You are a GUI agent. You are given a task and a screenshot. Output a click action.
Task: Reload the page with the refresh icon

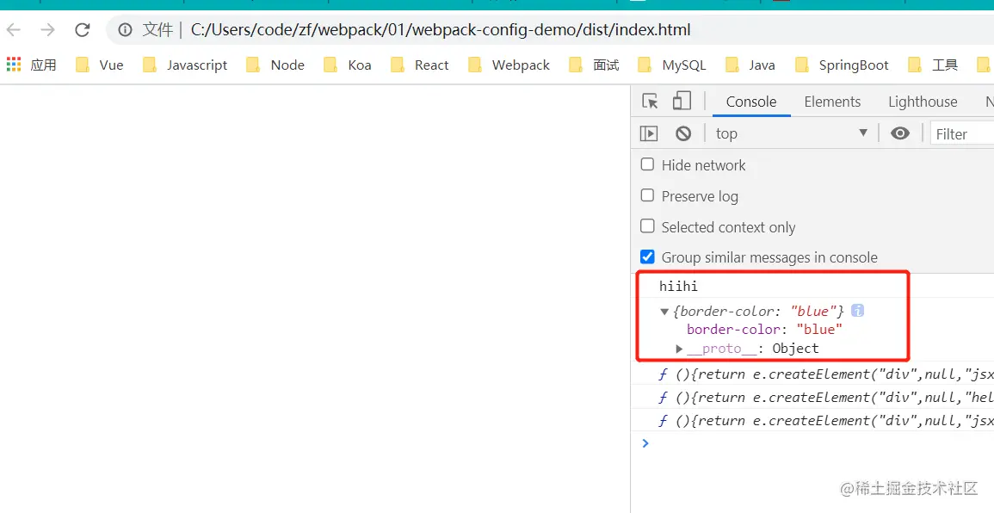click(83, 30)
